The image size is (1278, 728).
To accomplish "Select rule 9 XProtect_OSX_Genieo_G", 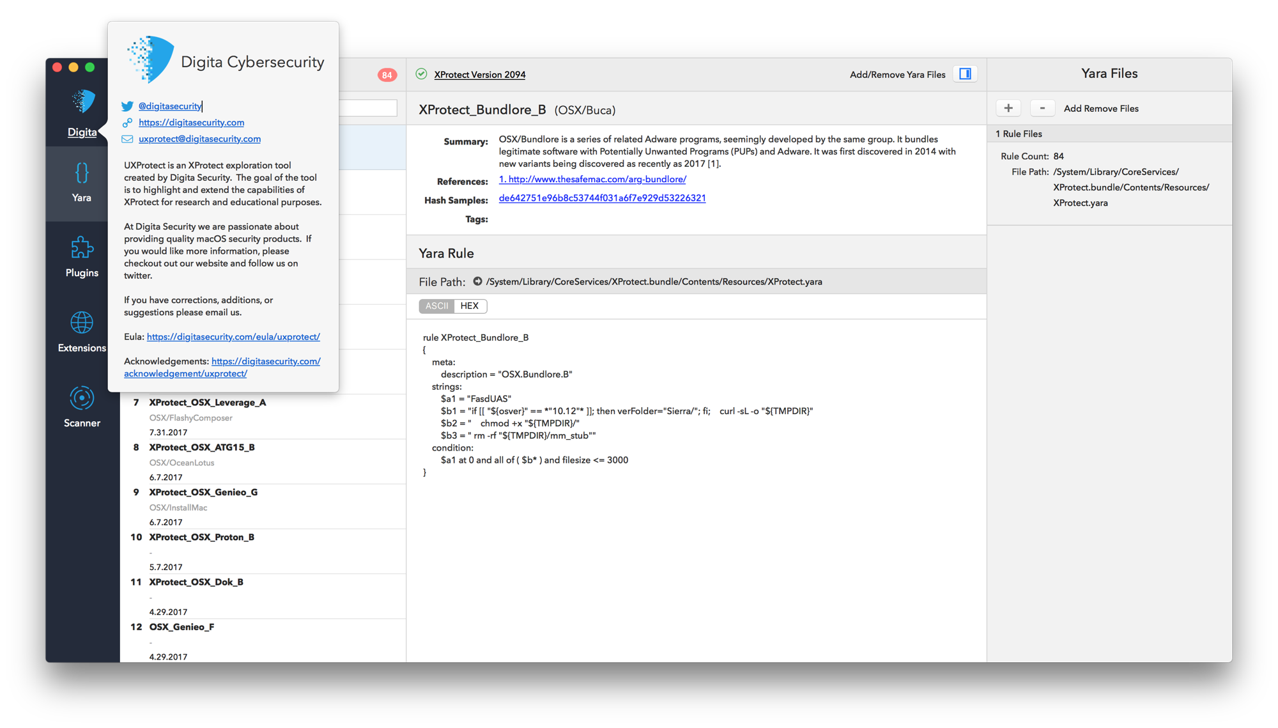I will 263,506.
